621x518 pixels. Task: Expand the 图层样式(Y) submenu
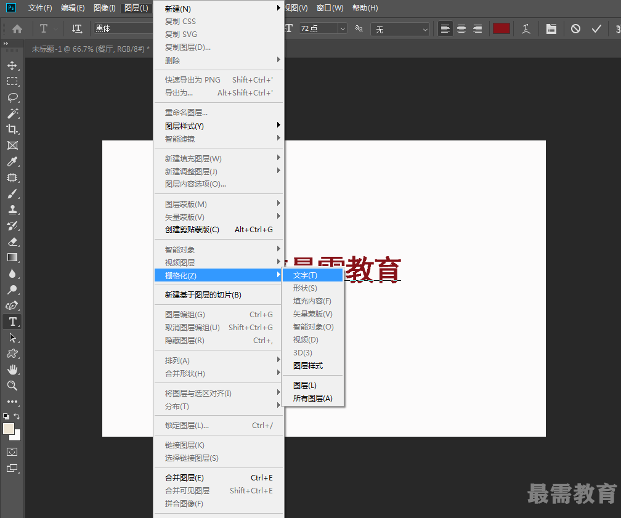tap(219, 126)
